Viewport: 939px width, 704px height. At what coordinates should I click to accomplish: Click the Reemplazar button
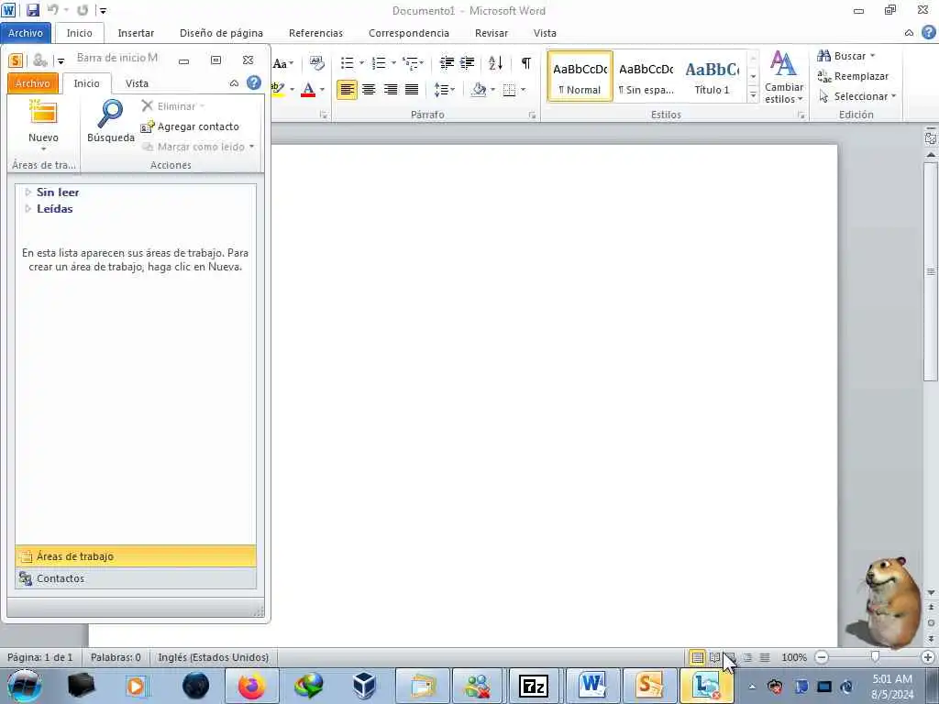pyautogui.click(x=853, y=76)
